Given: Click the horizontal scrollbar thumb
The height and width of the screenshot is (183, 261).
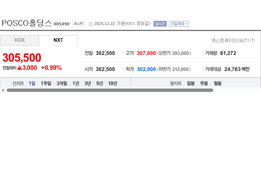Looking at the screenshot, I should 110,90.
